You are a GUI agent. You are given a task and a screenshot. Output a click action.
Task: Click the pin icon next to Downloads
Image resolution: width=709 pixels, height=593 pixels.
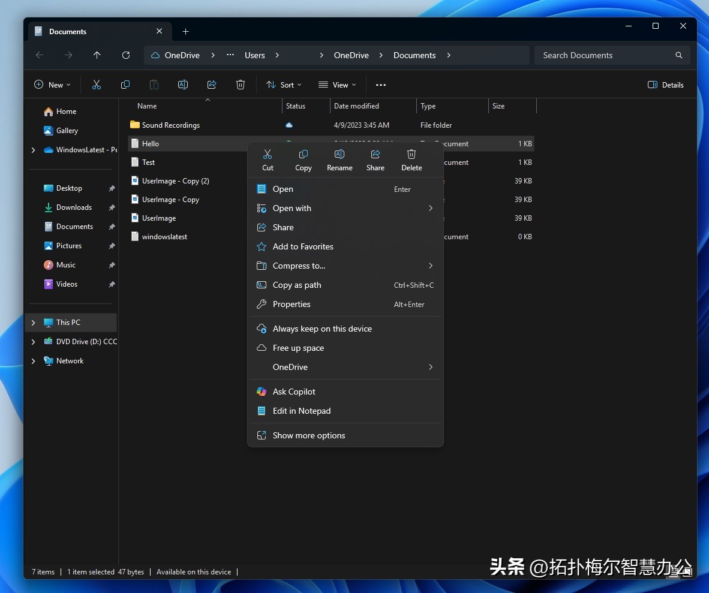point(112,207)
